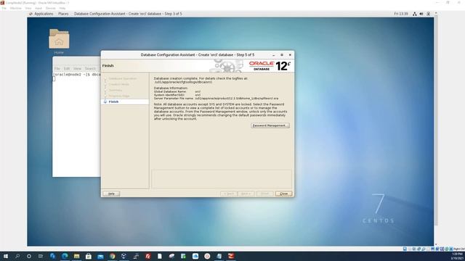The width and height of the screenshot is (465, 261).
Task: Open the VirtualBox Input menu
Action: [39, 8]
